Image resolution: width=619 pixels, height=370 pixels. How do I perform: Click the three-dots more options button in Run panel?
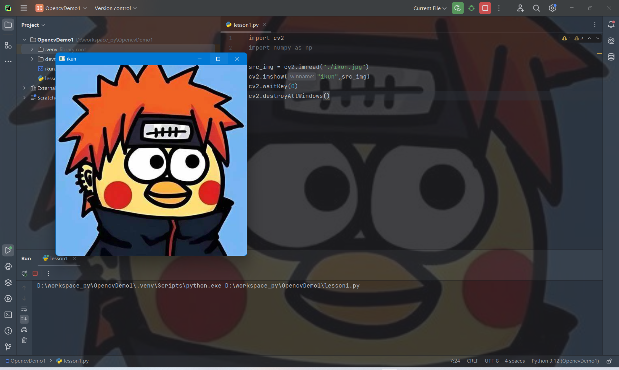coord(48,273)
